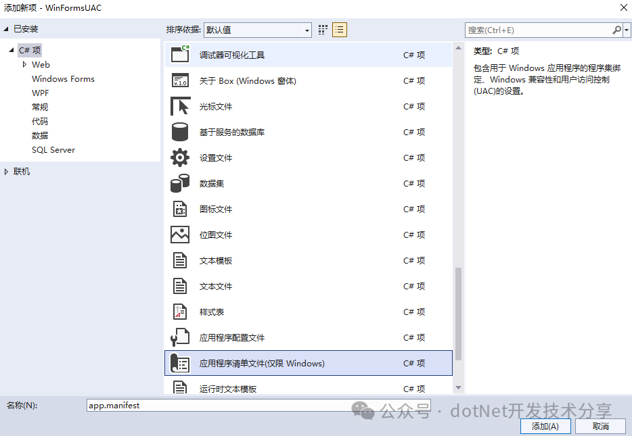The image size is (632, 436).
Task: Click the About Box window form icon
Action: coord(180,80)
